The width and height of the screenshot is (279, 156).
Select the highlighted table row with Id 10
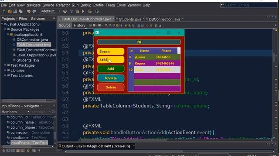pos(154,70)
